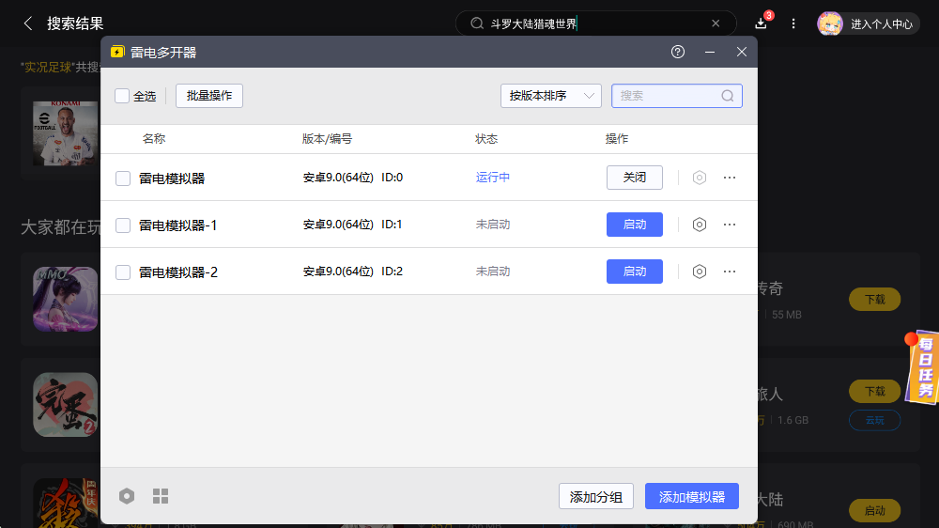Open multi-instance settings hexagon icon at bottom left
Image resolution: width=939 pixels, height=528 pixels.
127,496
